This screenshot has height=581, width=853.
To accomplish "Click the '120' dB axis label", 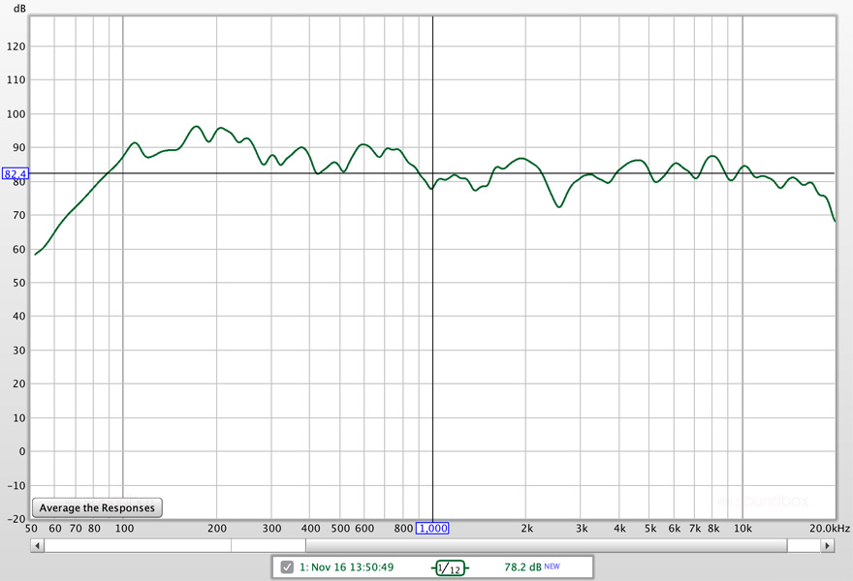I will tap(18, 46).
